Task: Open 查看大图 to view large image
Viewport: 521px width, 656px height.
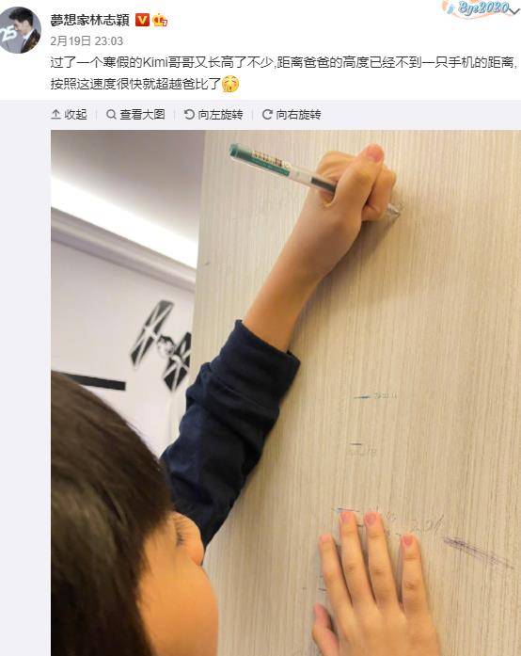Action: 142,114
